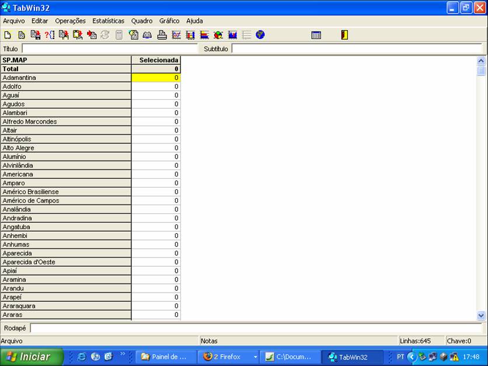Screen dimensions: 488x366
Task: Click the globe map icon
Action: click(260, 34)
